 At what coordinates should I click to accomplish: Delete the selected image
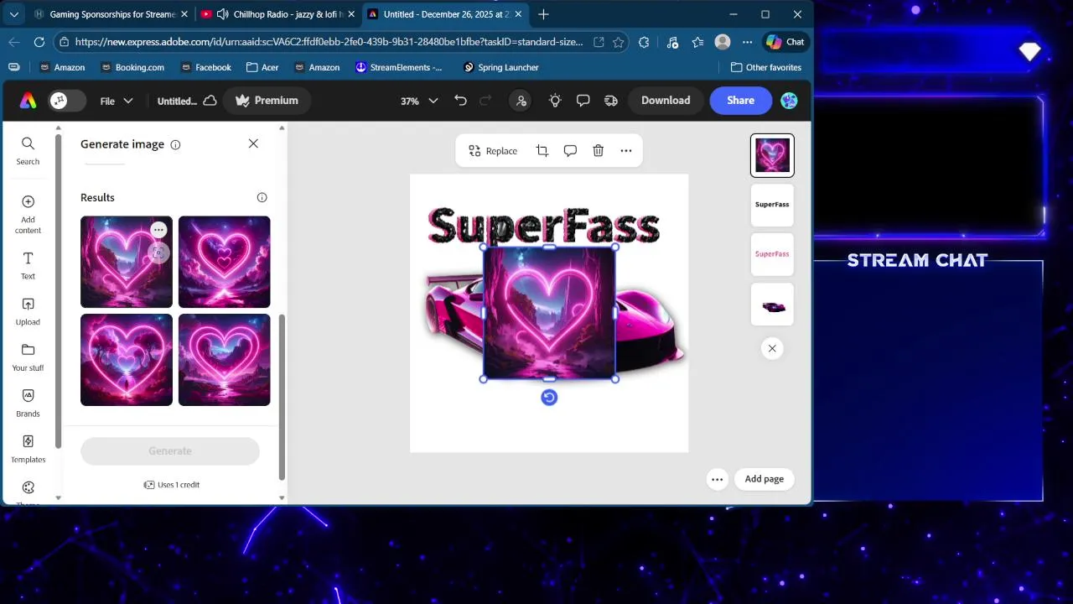[599, 151]
